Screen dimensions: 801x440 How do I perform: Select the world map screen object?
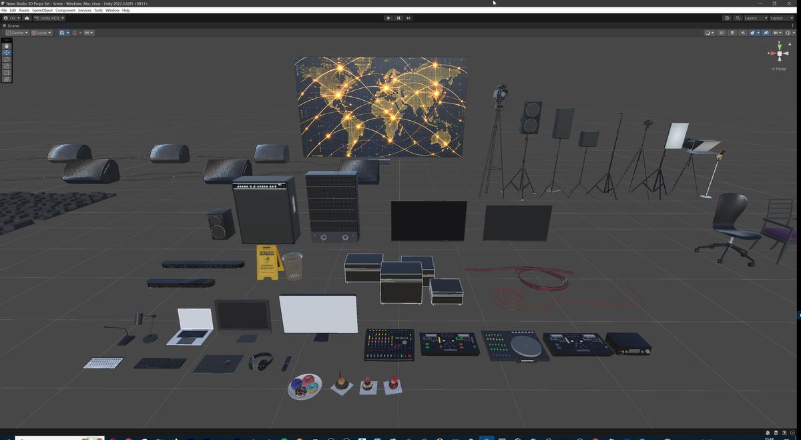pyautogui.click(x=380, y=107)
